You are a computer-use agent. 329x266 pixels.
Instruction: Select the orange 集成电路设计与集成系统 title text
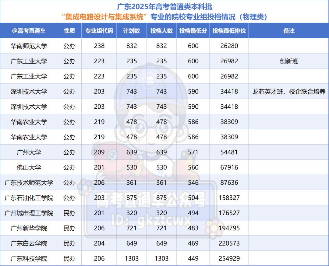104,17
